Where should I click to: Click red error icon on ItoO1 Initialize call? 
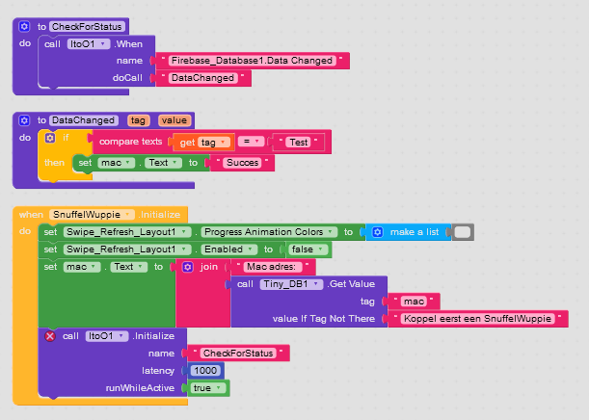pyautogui.click(x=49, y=336)
